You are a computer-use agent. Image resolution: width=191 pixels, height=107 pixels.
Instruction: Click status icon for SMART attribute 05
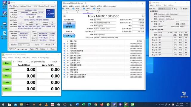click(x=64, y=53)
